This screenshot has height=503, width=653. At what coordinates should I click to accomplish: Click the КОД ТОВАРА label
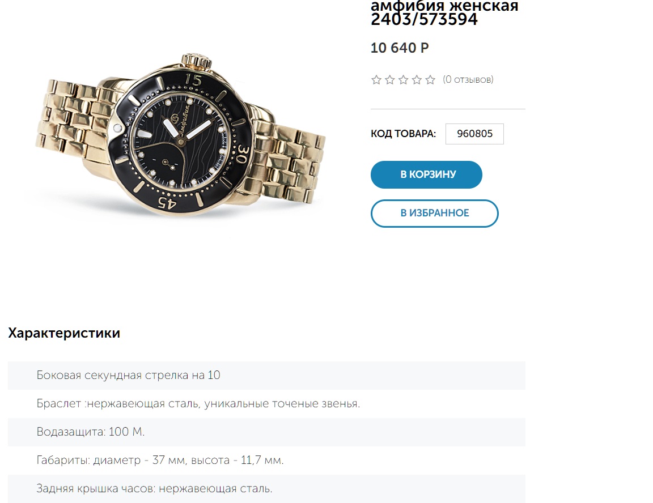403,134
